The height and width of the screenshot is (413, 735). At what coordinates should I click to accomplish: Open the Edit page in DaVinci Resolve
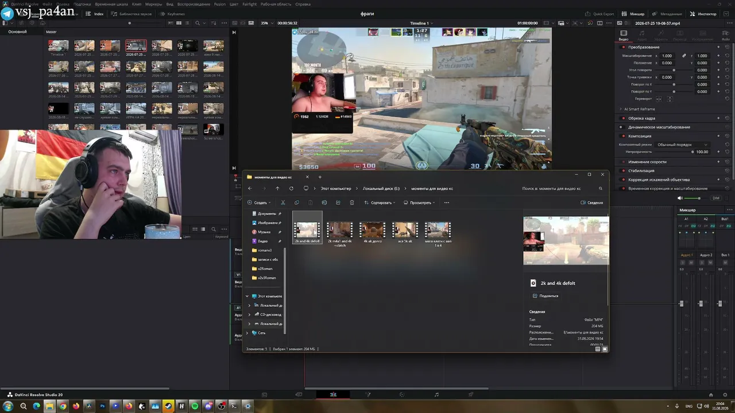tap(333, 395)
